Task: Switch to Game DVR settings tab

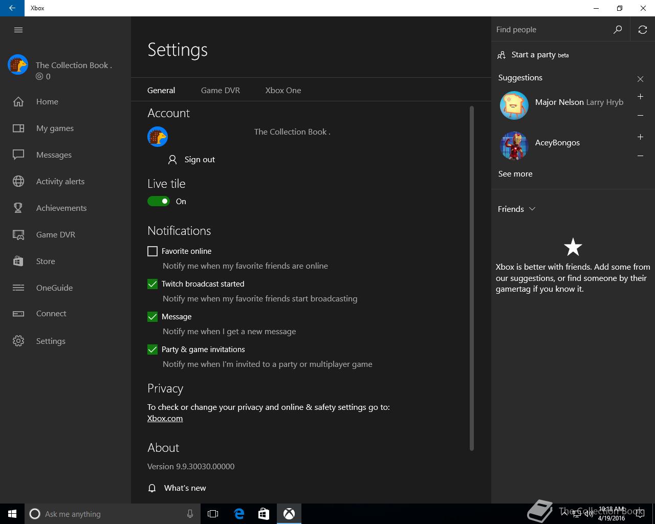Action: point(221,90)
